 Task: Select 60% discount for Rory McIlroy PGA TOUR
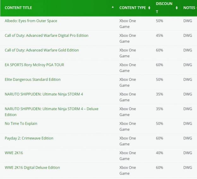pos(159,65)
